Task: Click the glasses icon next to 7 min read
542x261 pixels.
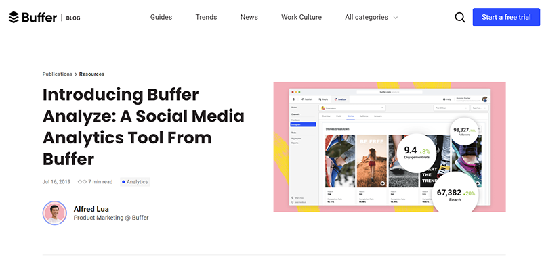Action: pyautogui.click(x=82, y=182)
